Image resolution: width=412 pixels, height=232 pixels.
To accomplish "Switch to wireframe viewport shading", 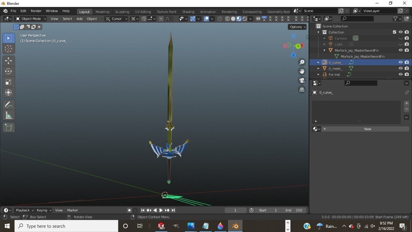I will (x=227, y=19).
